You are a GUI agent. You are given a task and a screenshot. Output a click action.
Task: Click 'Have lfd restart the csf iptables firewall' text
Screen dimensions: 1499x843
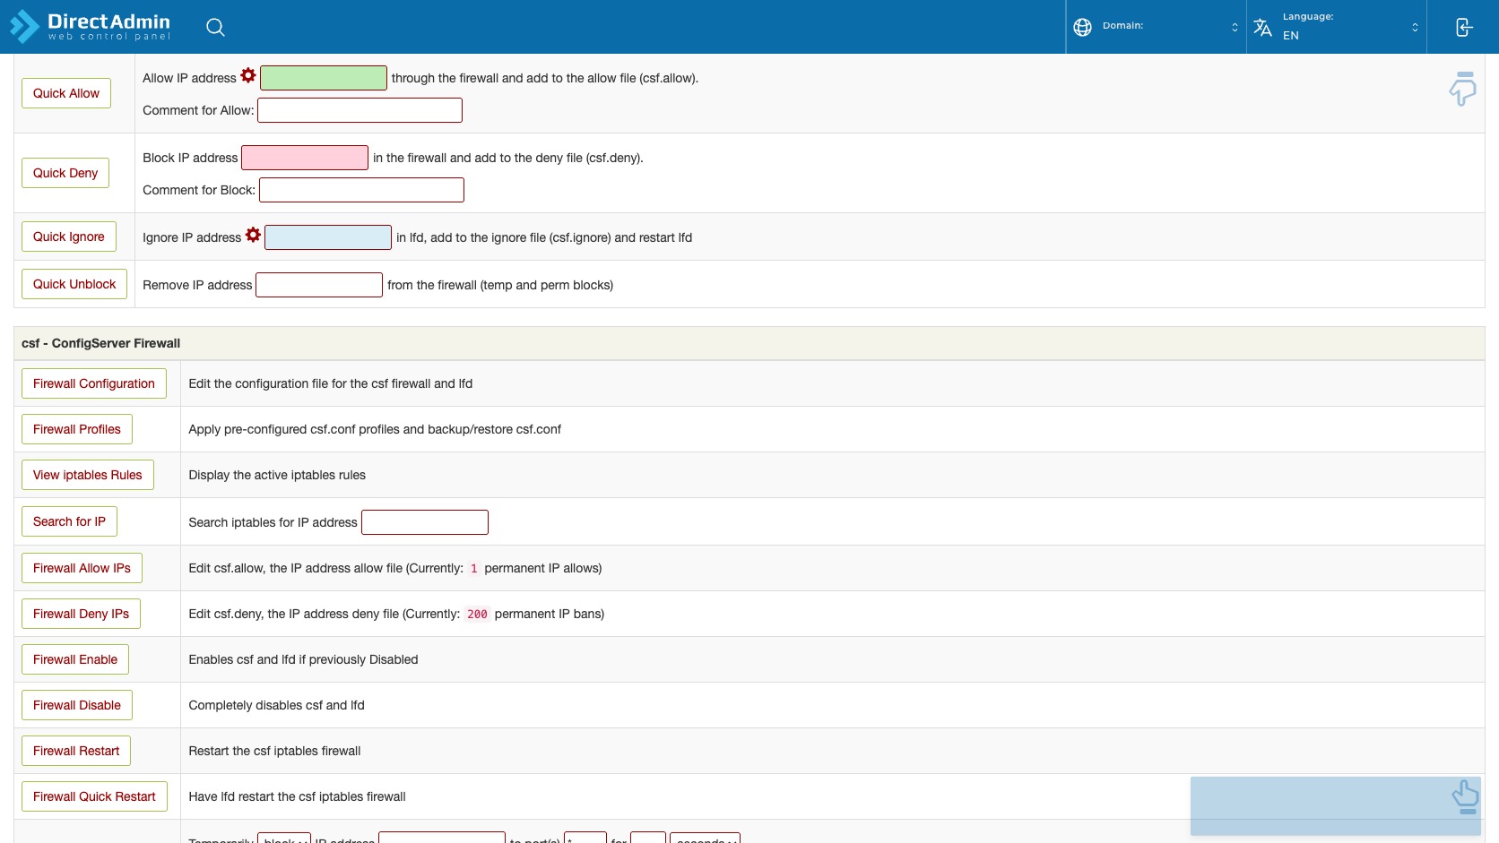click(297, 796)
